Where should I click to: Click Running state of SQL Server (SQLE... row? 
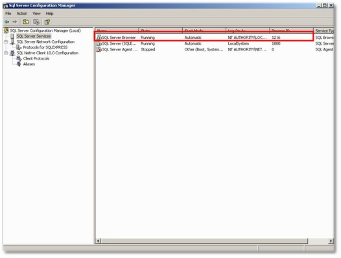148,43
